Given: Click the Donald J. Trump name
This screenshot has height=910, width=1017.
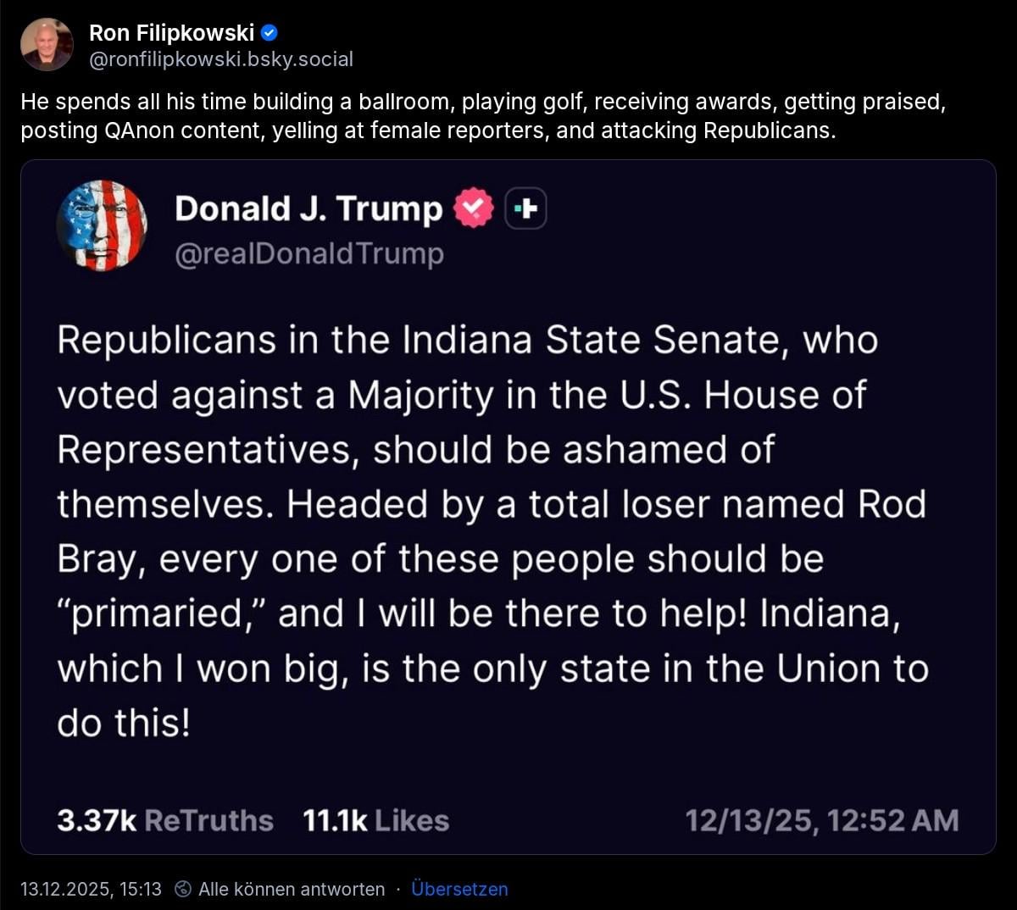Looking at the screenshot, I should (308, 208).
